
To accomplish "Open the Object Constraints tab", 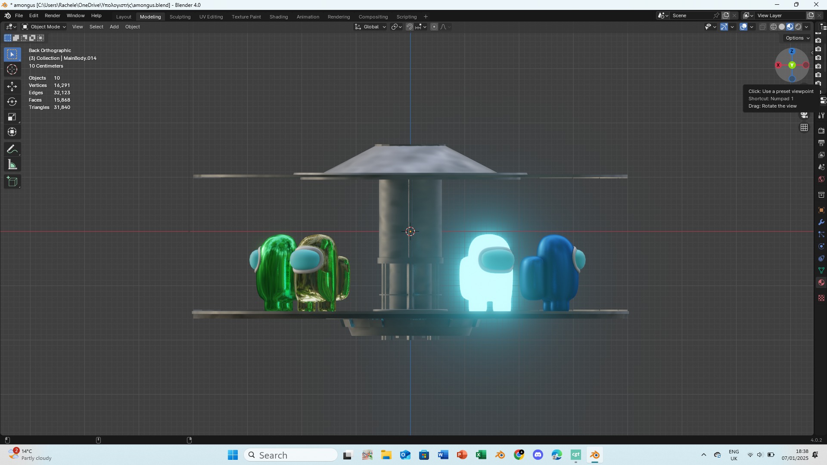I will coord(821,258).
